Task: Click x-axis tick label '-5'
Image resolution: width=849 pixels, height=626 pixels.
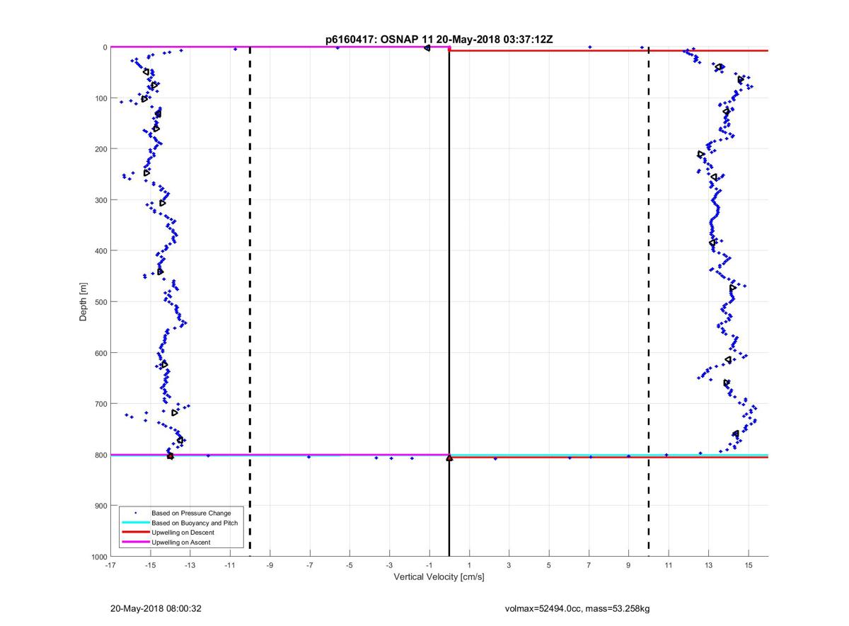Action: [350, 565]
